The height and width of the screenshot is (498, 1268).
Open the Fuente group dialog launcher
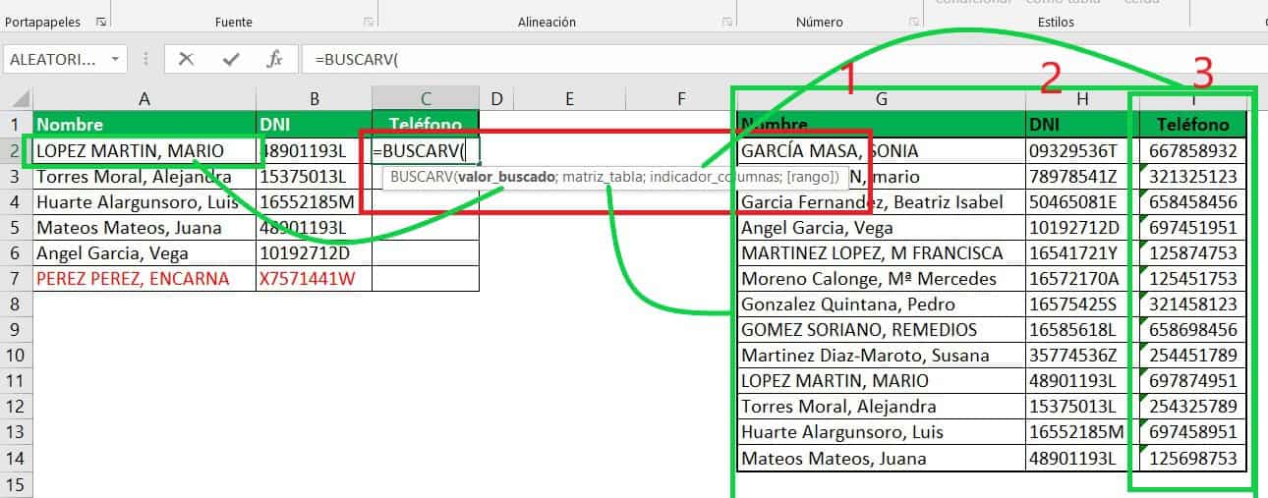(368, 22)
